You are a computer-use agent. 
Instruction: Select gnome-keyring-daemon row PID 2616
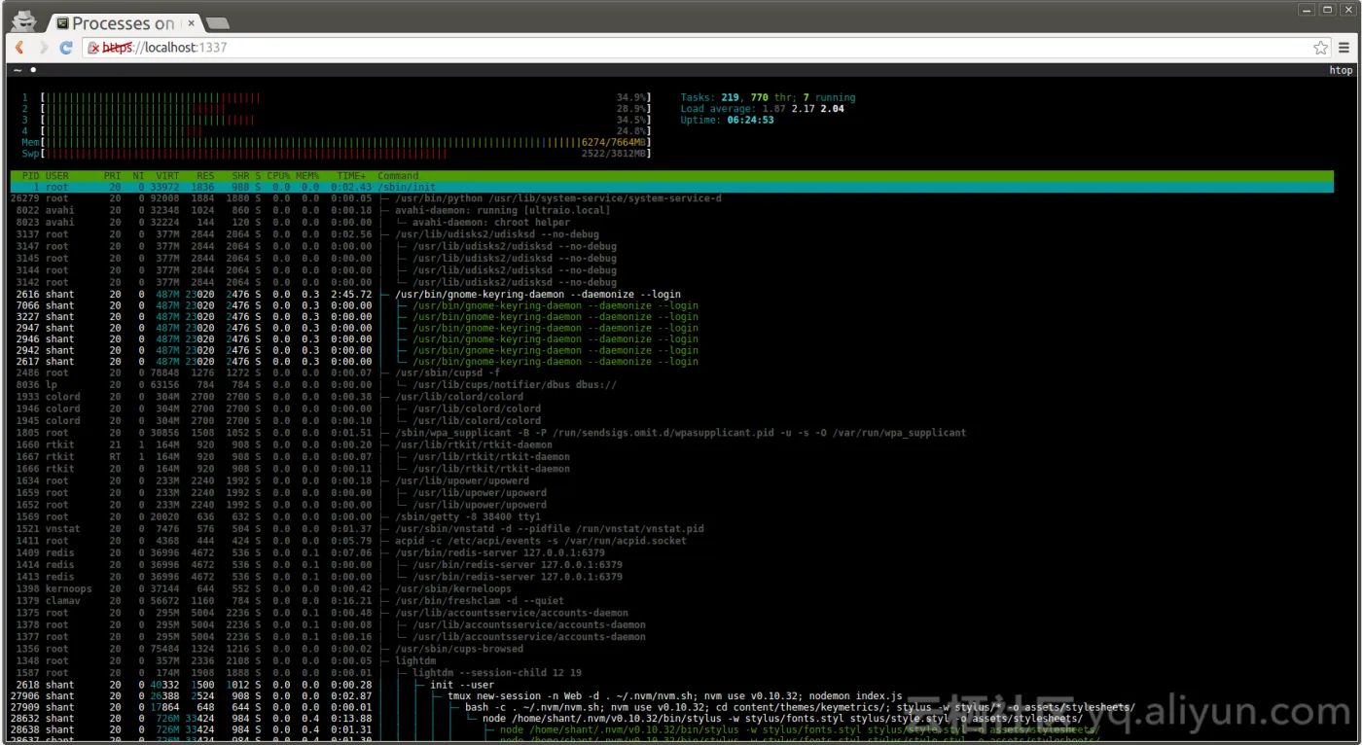pos(671,294)
